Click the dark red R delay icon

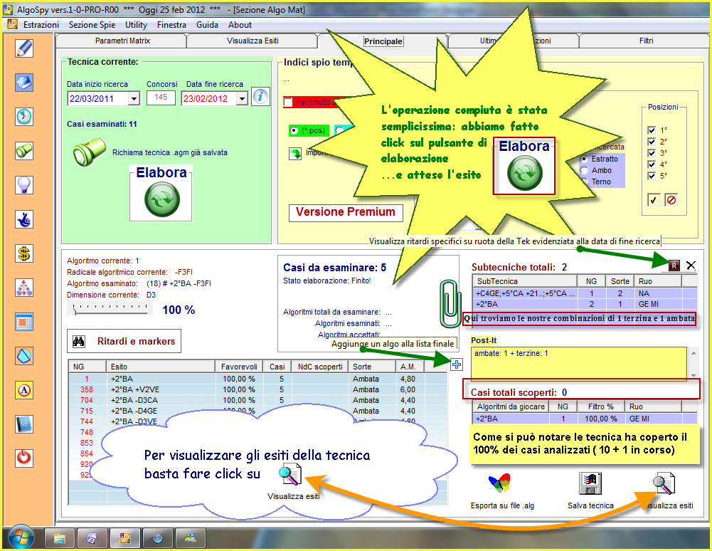coord(674,265)
